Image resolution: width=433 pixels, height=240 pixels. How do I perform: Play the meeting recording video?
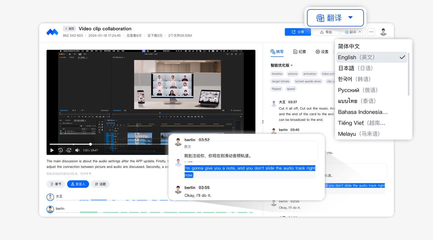tap(52, 150)
